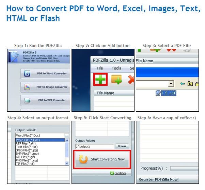This screenshot has height=190, width=205.
Task: Open the Tools menu
Action: (x=116, y=68)
